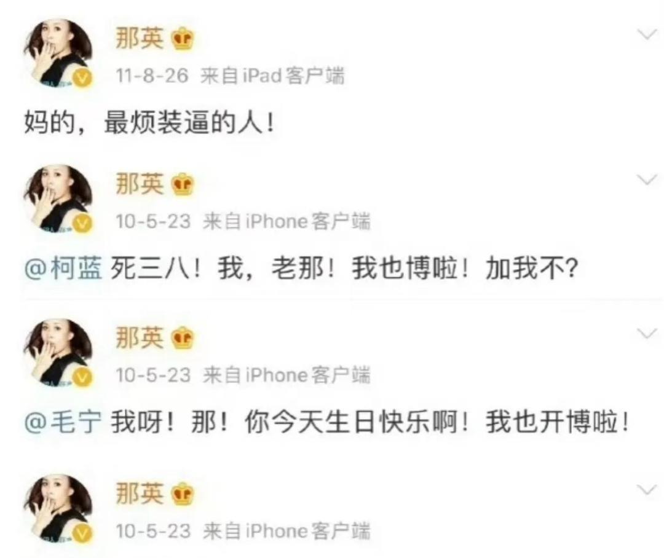This screenshot has height=558, width=664.
Task: Click the 来自iPad客户端 source label
Action: click(272, 76)
